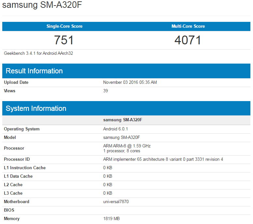Click the November 03 2016 upload date value
Viewport: 253px width, 224px height.
click(x=130, y=82)
